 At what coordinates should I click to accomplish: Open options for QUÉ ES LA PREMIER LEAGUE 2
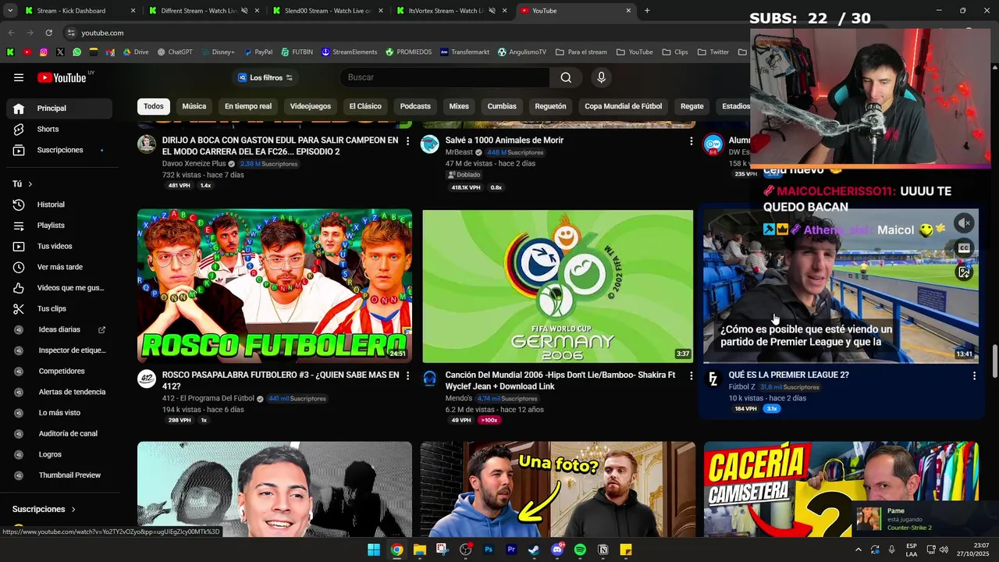(x=974, y=375)
